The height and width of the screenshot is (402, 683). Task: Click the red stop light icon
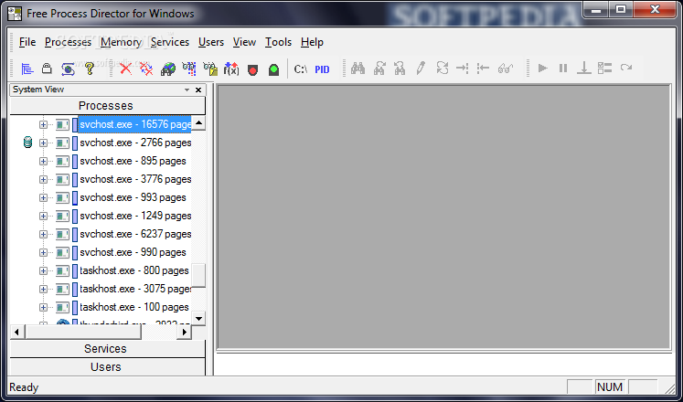[x=252, y=69]
